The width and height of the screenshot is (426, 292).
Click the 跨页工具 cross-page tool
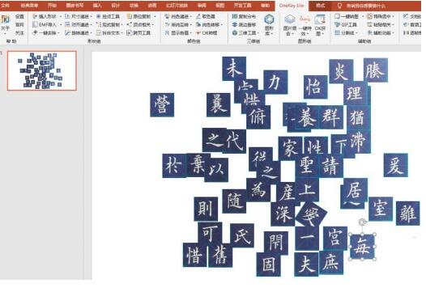[138, 33]
